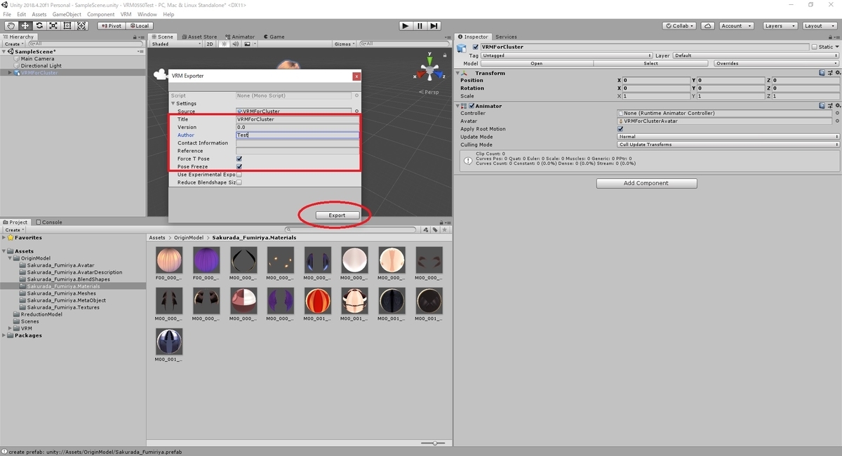Open Controller object picker circle
842x456 pixels.
(x=836, y=114)
